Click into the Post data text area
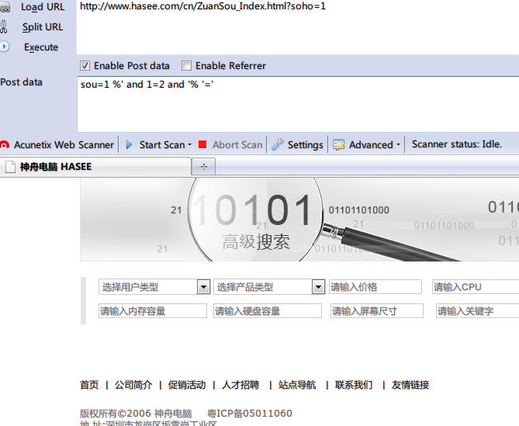Screen dimensions: 519x426 298,104
